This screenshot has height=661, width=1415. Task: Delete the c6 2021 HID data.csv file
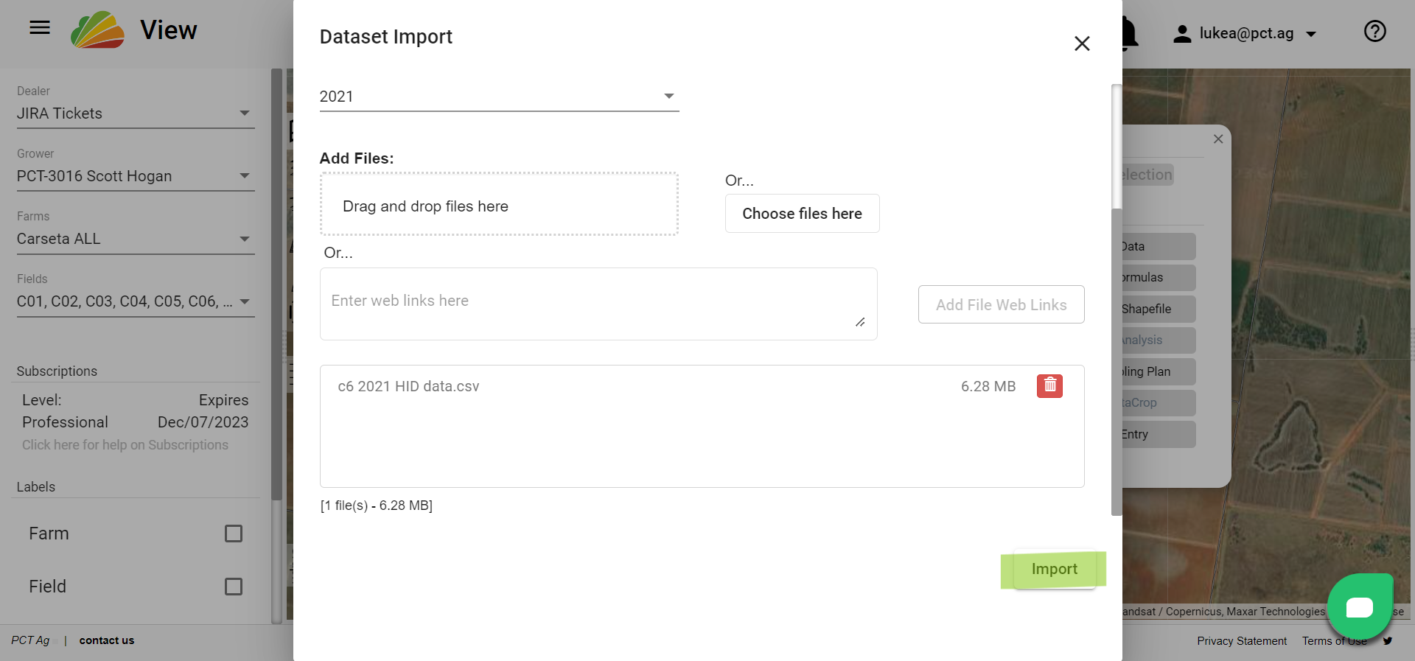click(1049, 385)
